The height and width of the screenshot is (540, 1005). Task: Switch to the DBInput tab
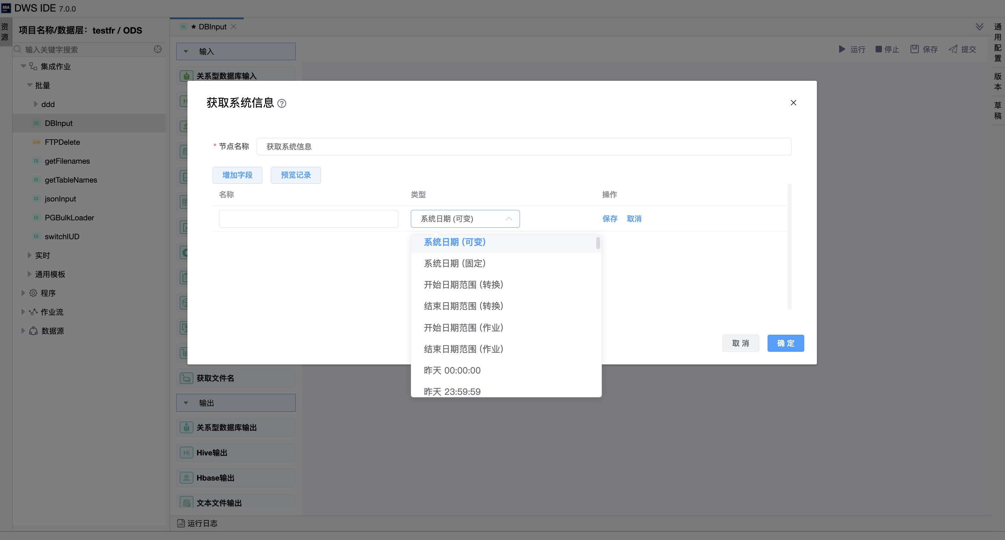point(212,27)
